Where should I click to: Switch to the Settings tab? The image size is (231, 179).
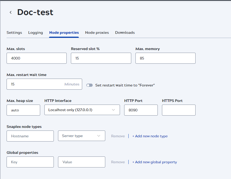[x=14, y=32]
